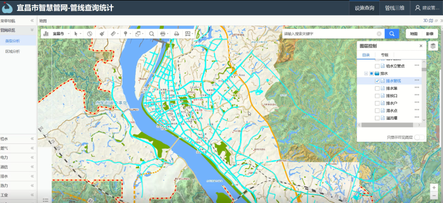Expand the 给水 sidebar section
443x203 pixels.
(18, 138)
